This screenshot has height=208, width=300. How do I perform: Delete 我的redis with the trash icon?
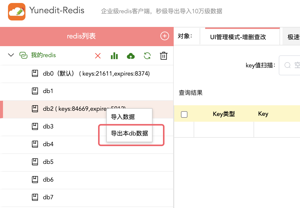tap(163, 56)
